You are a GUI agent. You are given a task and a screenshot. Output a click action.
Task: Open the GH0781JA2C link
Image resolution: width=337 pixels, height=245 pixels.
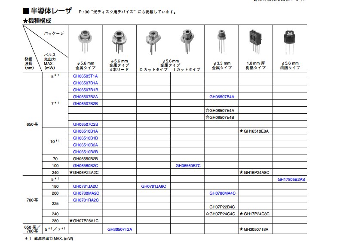tap(85, 186)
